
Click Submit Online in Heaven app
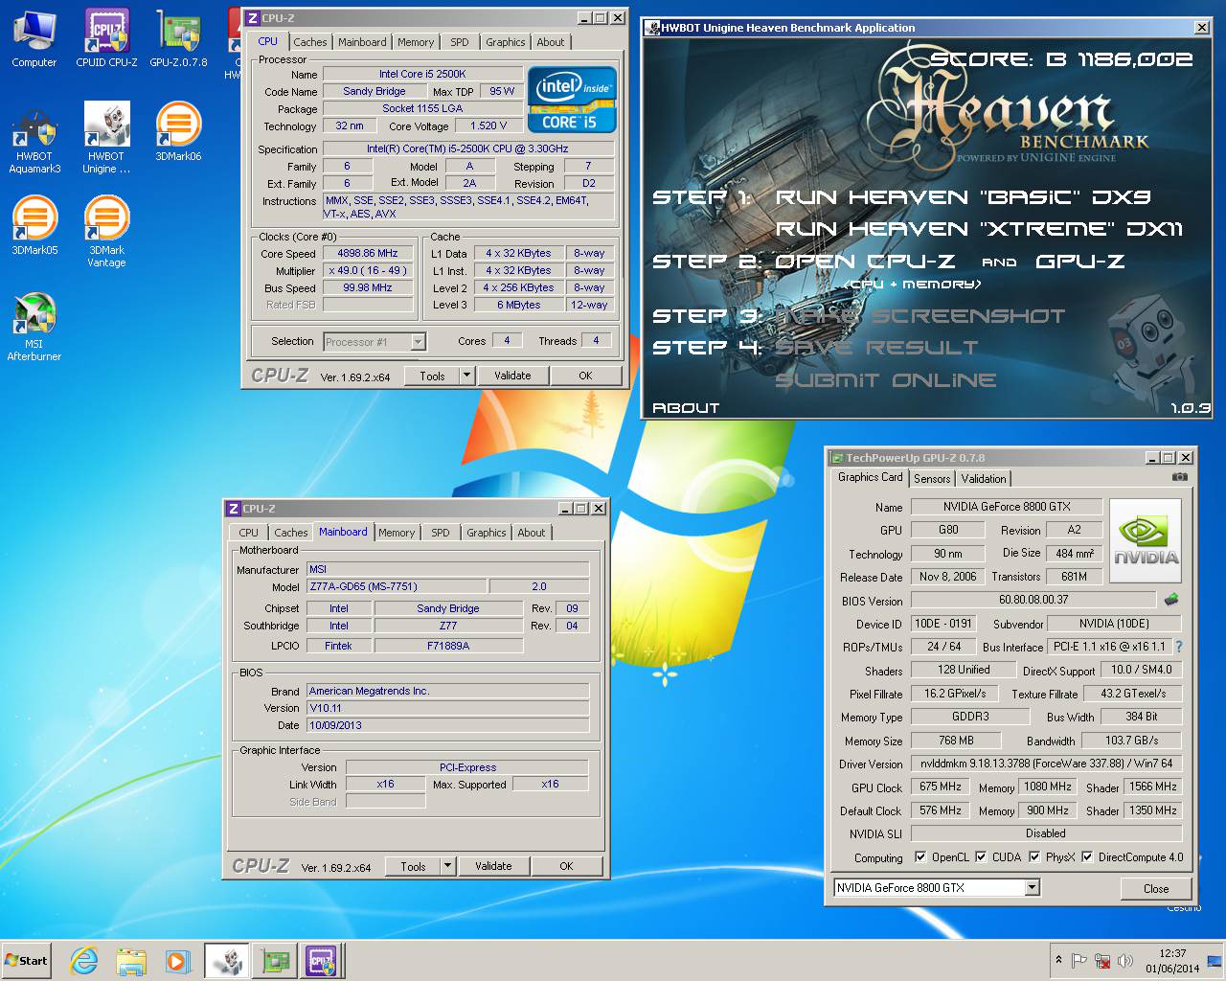click(x=885, y=380)
